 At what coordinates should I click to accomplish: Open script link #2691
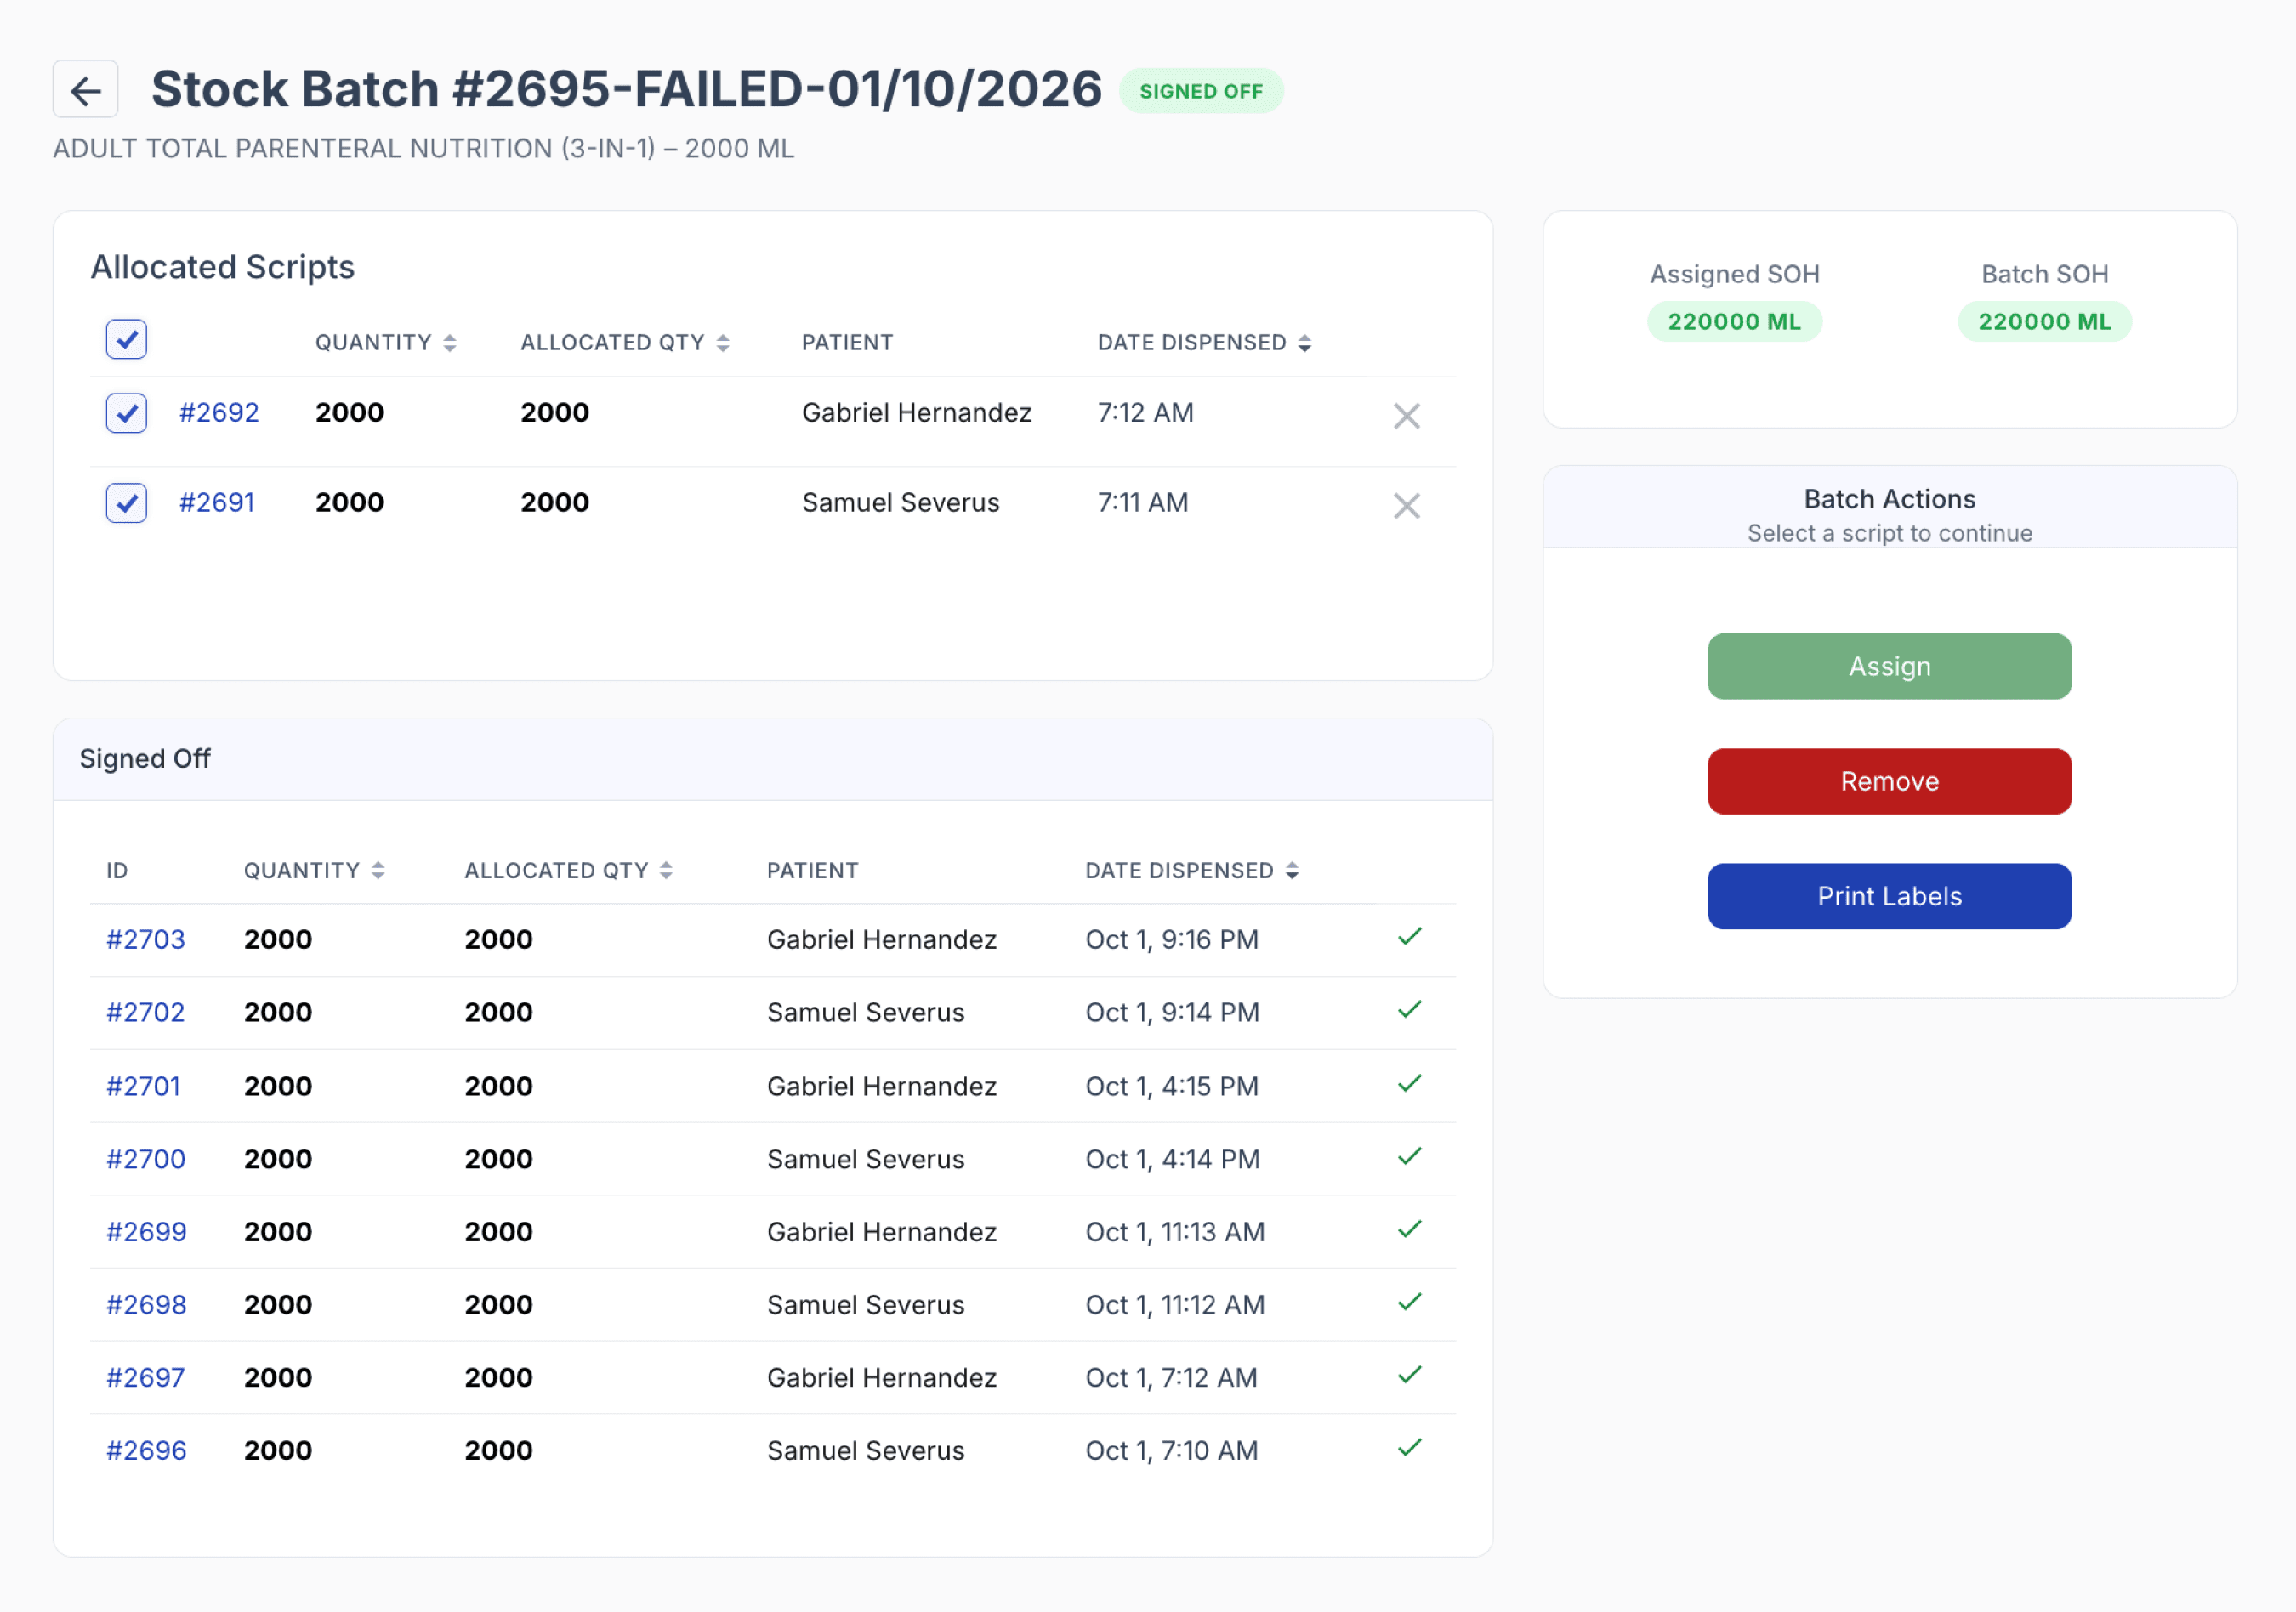coord(217,503)
